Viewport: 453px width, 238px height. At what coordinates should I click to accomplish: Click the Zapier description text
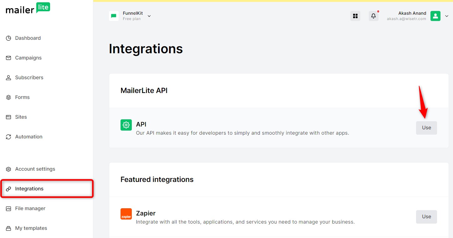(x=245, y=222)
